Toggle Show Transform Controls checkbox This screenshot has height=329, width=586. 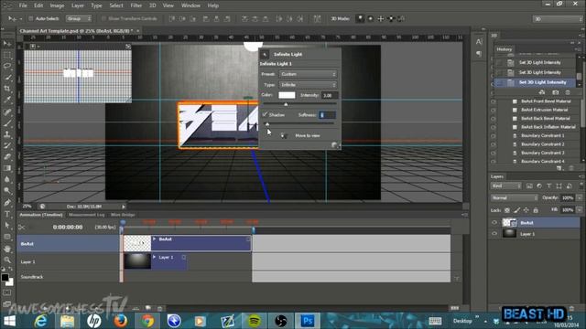pyautogui.click(x=103, y=18)
